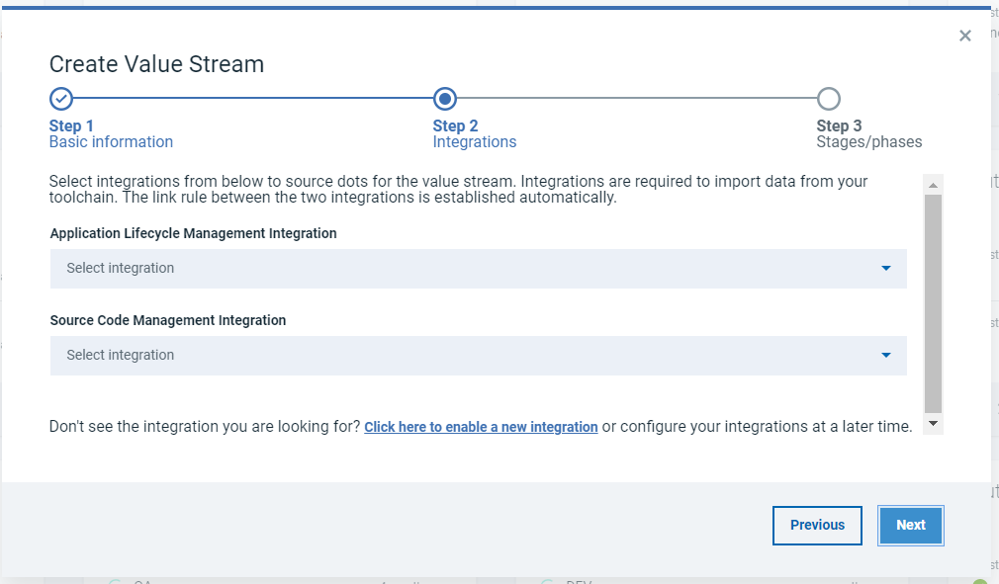Viewport: 999px width, 584px height.
Task: Click the empty Step 3 circle indicator
Action: 829,99
